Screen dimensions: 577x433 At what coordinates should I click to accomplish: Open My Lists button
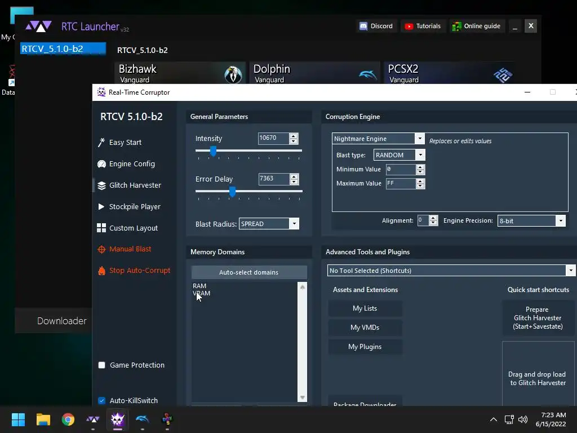365,308
